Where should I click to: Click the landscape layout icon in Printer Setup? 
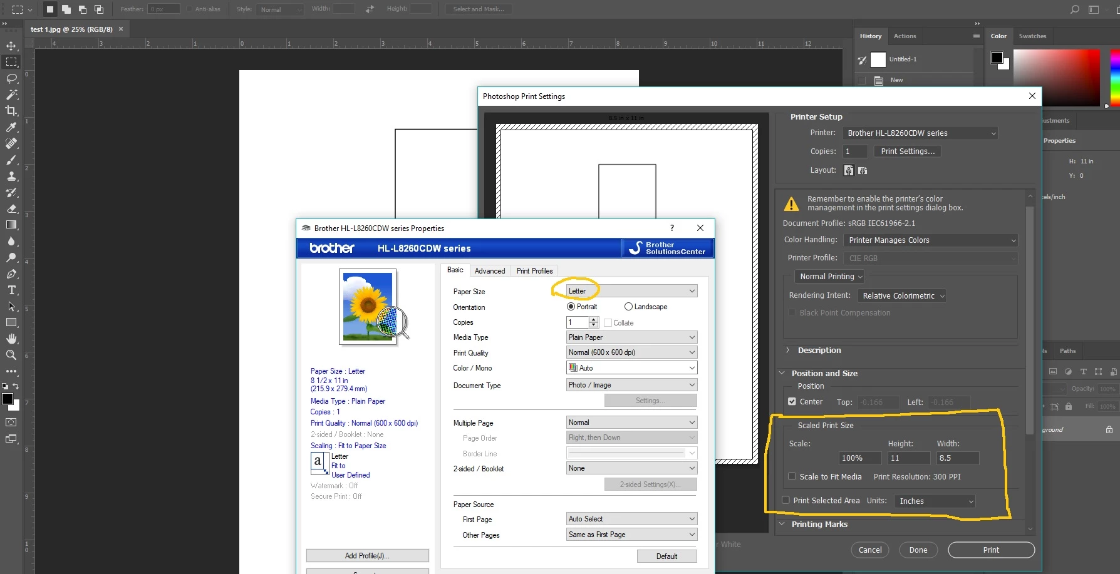[x=863, y=170]
